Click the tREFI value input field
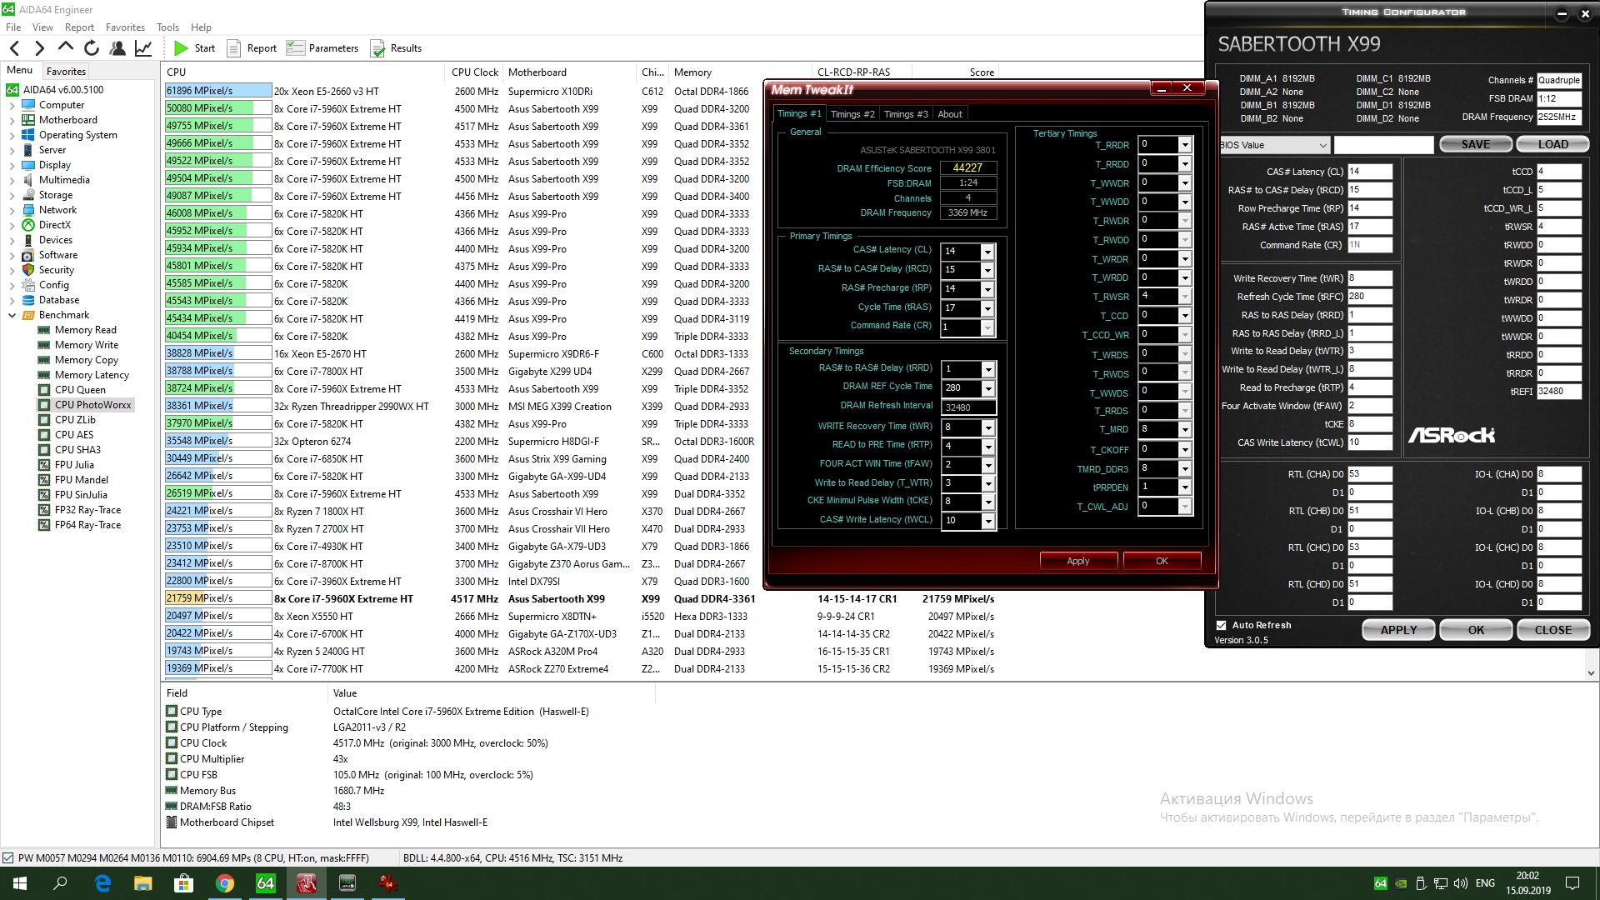 [x=1558, y=391]
